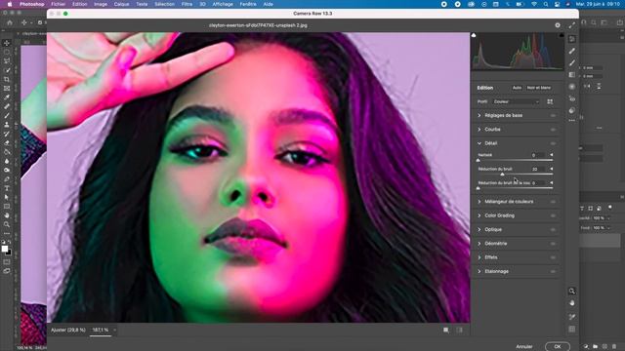Select the Rectangle shape tool in Photoshop toolbar
The height and width of the screenshot is (351, 625).
7,206
